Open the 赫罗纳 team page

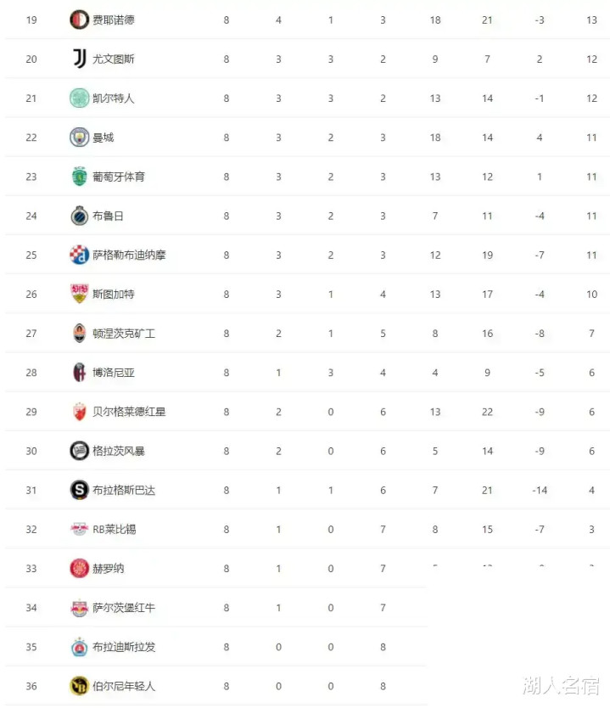pyautogui.click(x=108, y=569)
